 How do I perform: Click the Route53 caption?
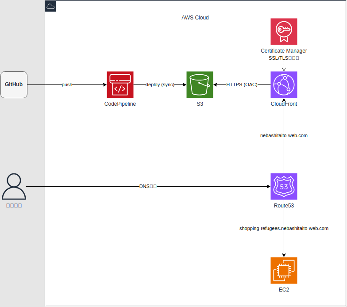[284, 206]
